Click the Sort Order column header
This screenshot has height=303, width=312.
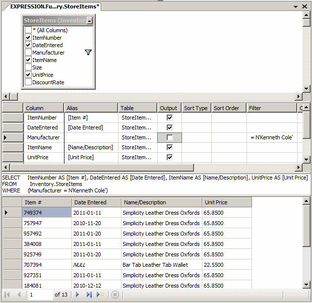pos(229,108)
